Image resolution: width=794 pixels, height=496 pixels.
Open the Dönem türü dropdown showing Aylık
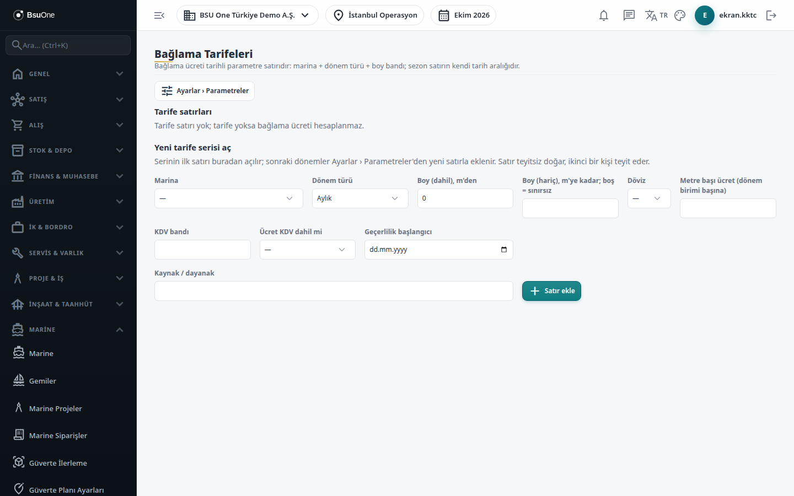click(x=360, y=198)
